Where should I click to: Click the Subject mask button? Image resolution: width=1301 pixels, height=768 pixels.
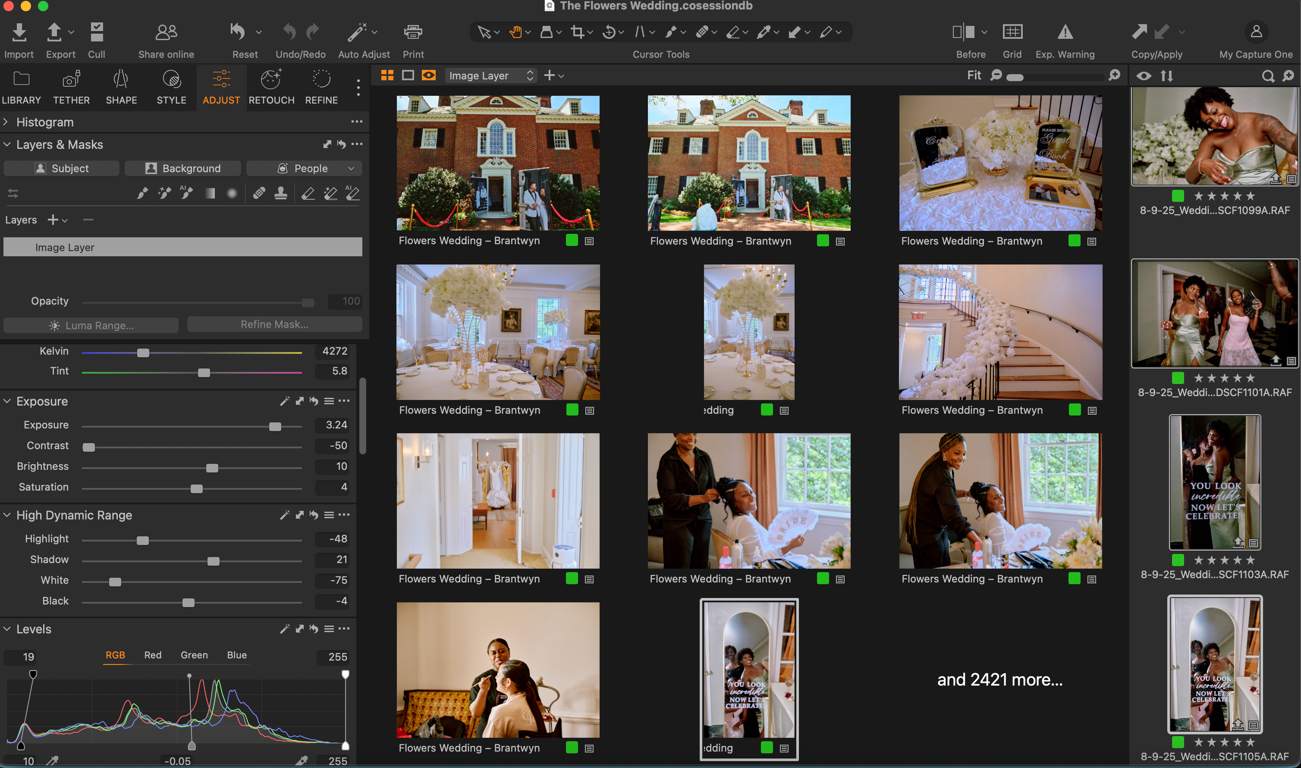62,168
